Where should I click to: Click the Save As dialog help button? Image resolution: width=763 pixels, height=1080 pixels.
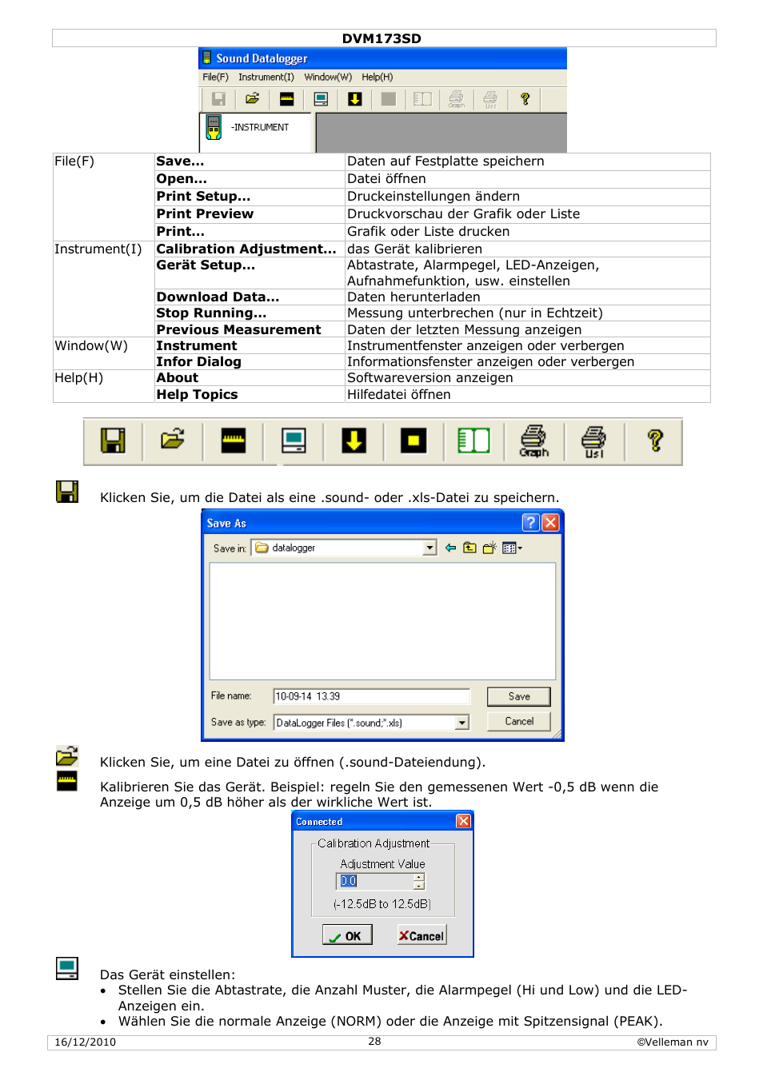tap(530, 523)
